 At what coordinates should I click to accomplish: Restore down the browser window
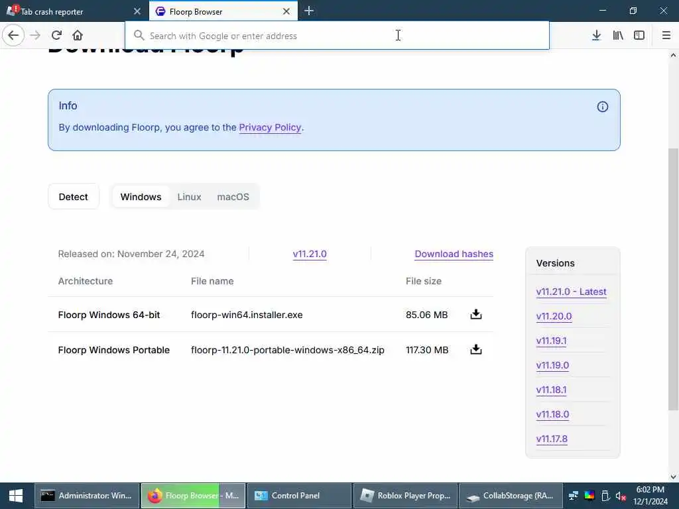(x=633, y=11)
